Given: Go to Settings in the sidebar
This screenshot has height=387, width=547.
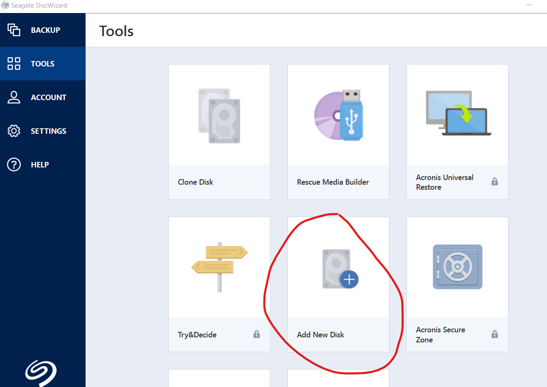Looking at the screenshot, I should click(43, 131).
